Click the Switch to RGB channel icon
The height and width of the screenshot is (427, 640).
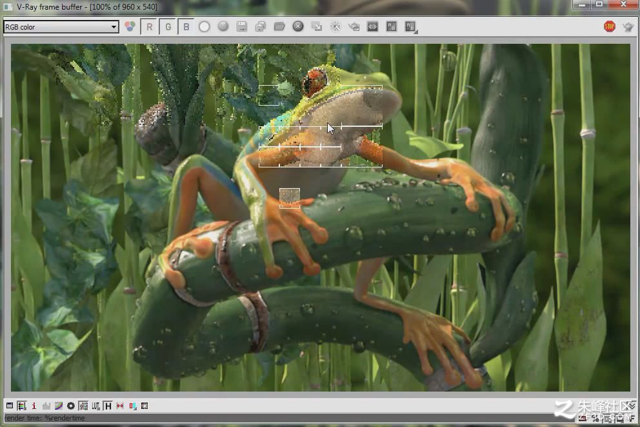pos(130,27)
